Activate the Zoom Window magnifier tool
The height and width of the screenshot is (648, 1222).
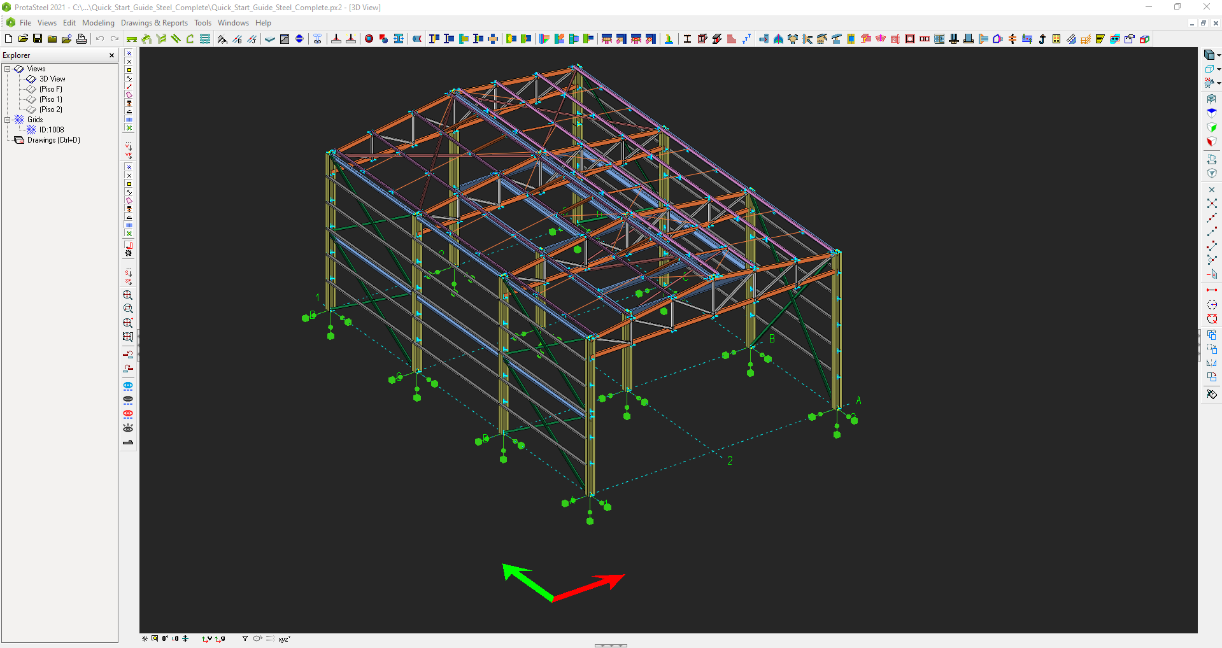point(127,308)
